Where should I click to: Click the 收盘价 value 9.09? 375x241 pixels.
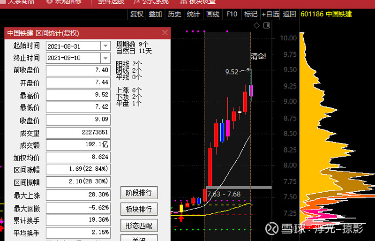78,120
